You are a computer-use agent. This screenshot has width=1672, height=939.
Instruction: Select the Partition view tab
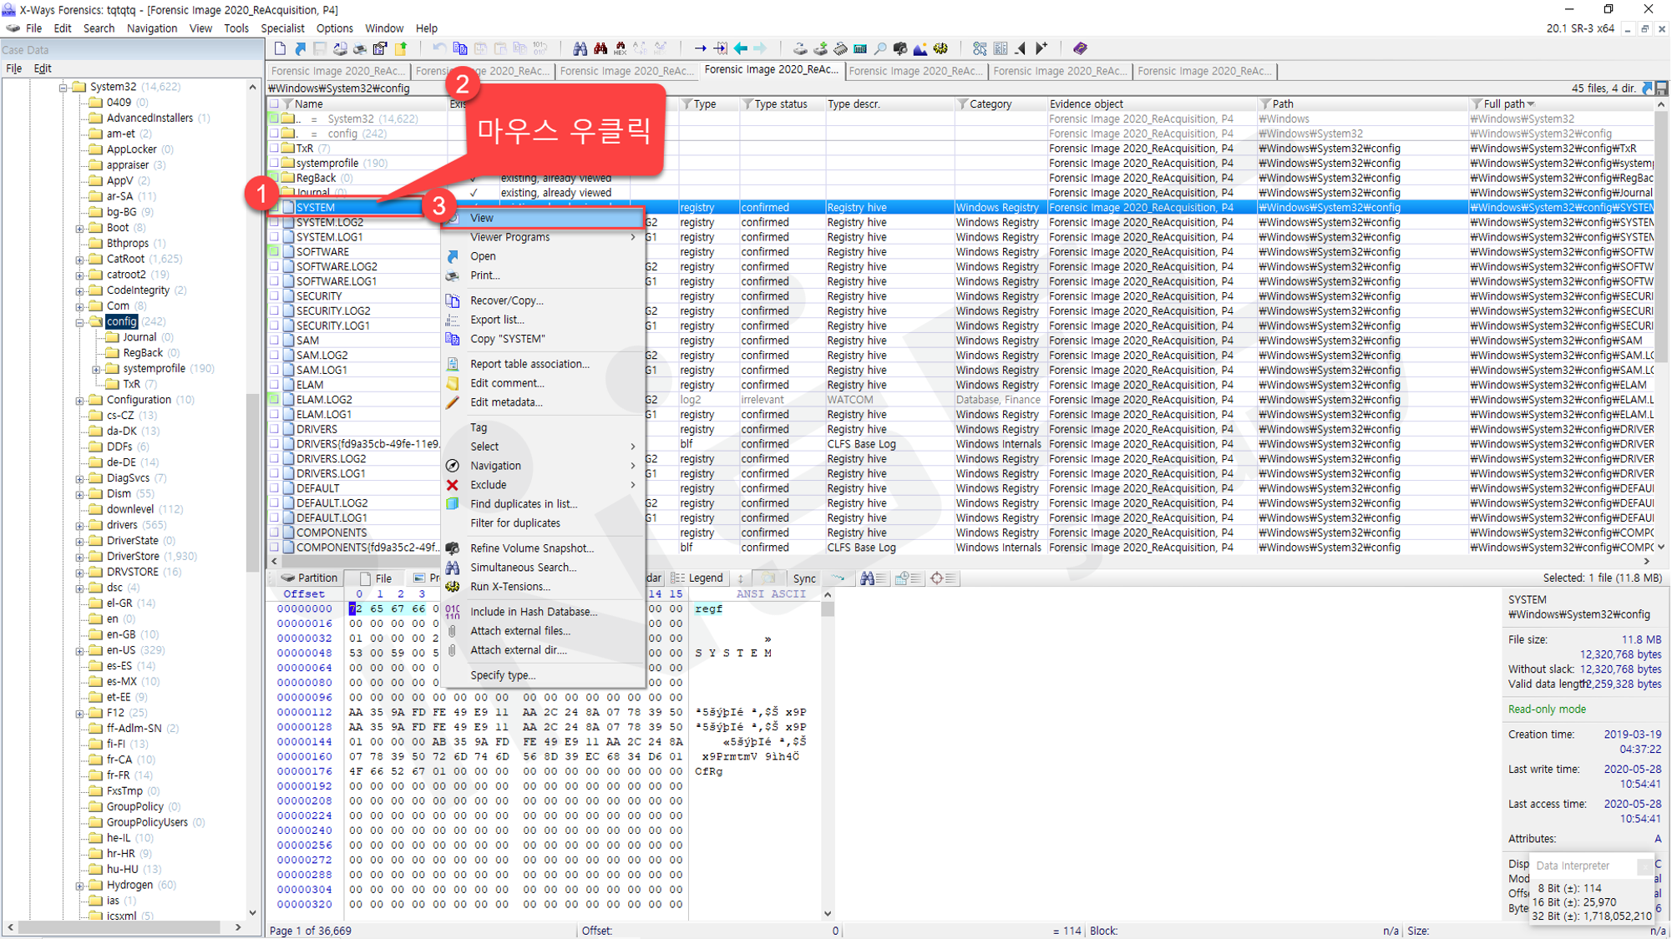click(x=310, y=578)
